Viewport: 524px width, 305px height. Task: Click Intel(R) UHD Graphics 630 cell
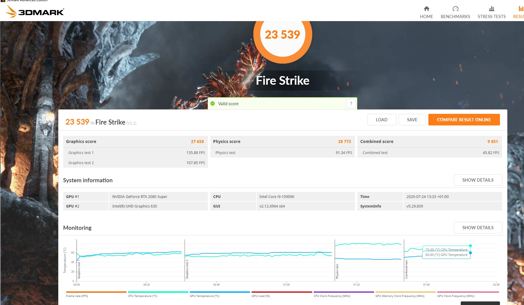click(159, 206)
